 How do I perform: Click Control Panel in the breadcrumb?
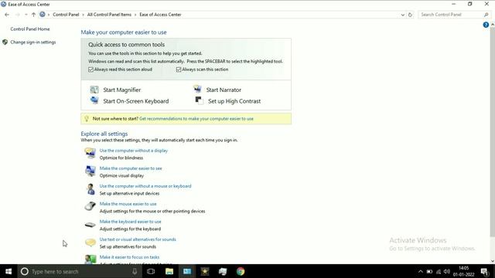(66, 15)
